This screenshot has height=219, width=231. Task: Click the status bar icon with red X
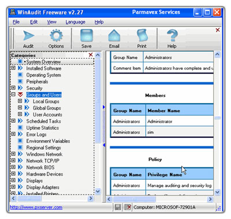pyautogui.click(x=128, y=207)
